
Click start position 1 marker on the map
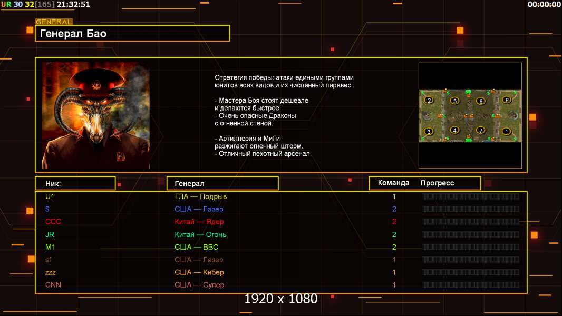point(507,131)
